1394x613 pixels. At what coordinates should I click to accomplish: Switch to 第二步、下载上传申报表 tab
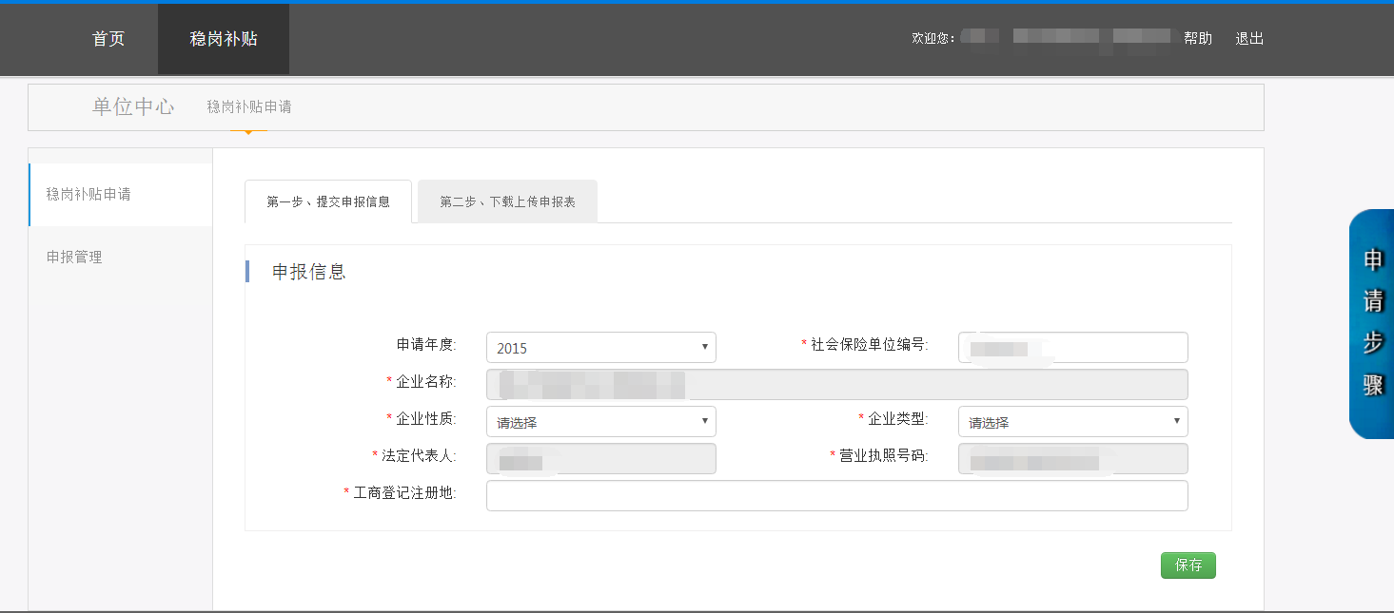point(507,201)
